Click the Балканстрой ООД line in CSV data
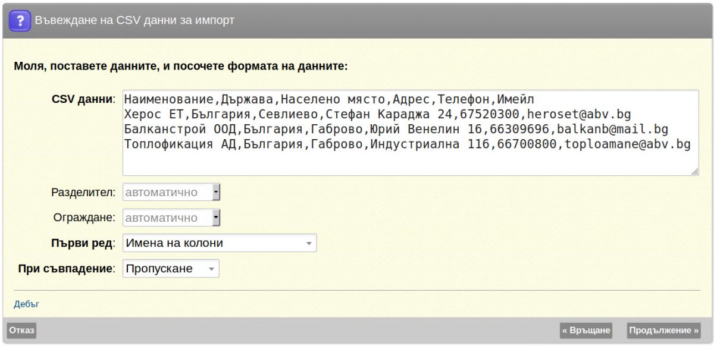Image resolution: width=714 pixels, height=346 pixels. point(396,129)
